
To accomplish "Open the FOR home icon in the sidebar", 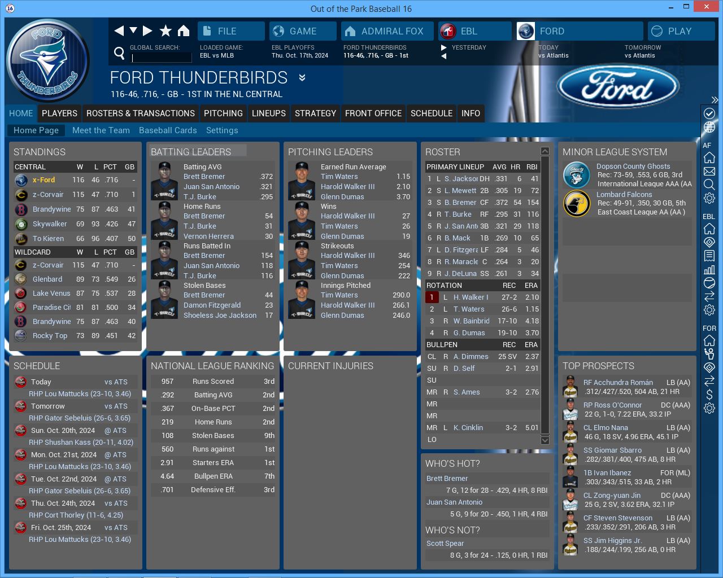I will click(x=709, y=340).
